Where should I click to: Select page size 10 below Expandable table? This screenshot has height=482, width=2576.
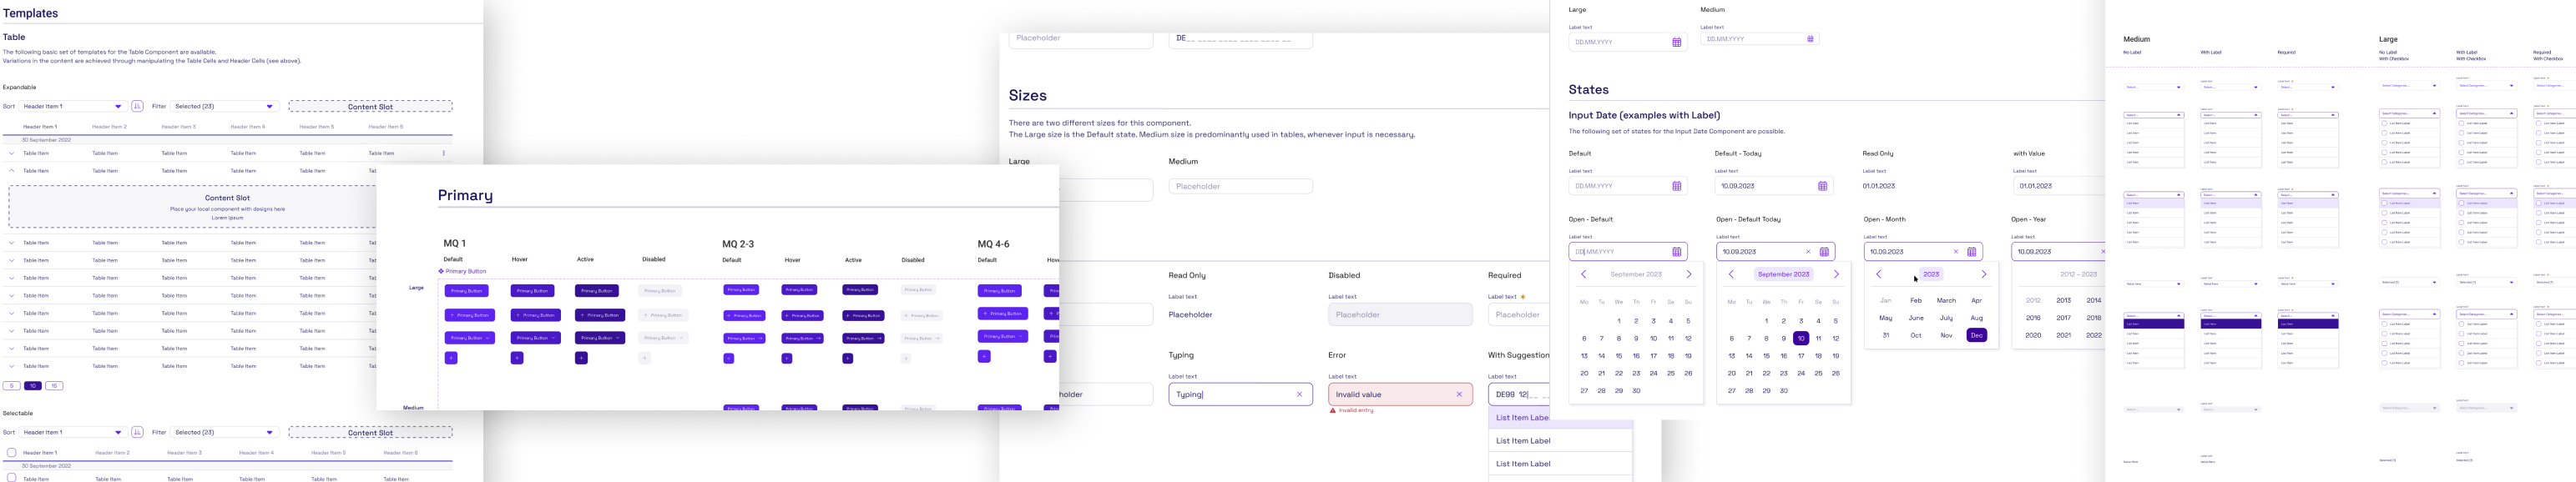(x=33, y=385)
